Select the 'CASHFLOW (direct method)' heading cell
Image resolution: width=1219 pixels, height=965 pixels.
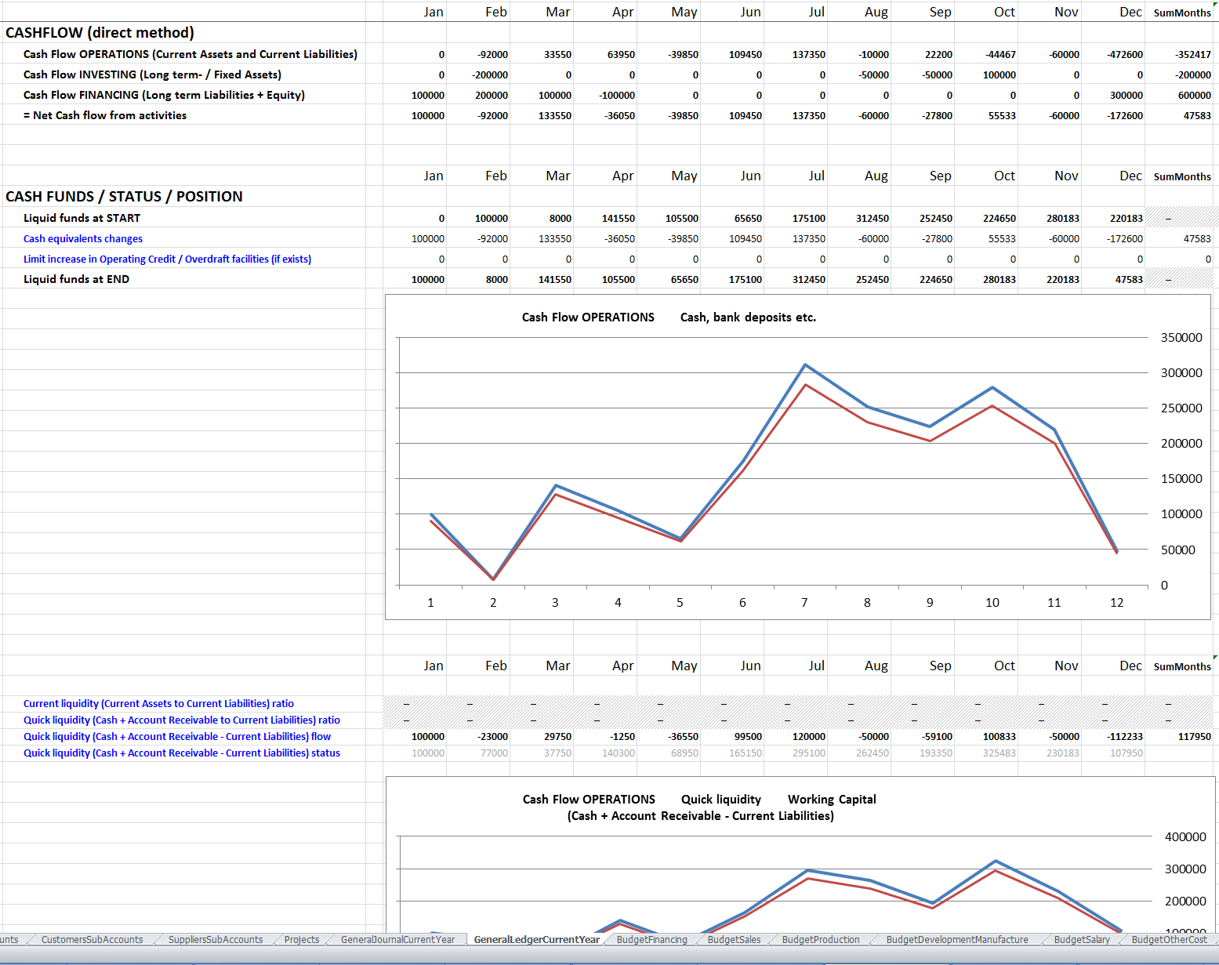pyautogui.click(x=100, y=33)
